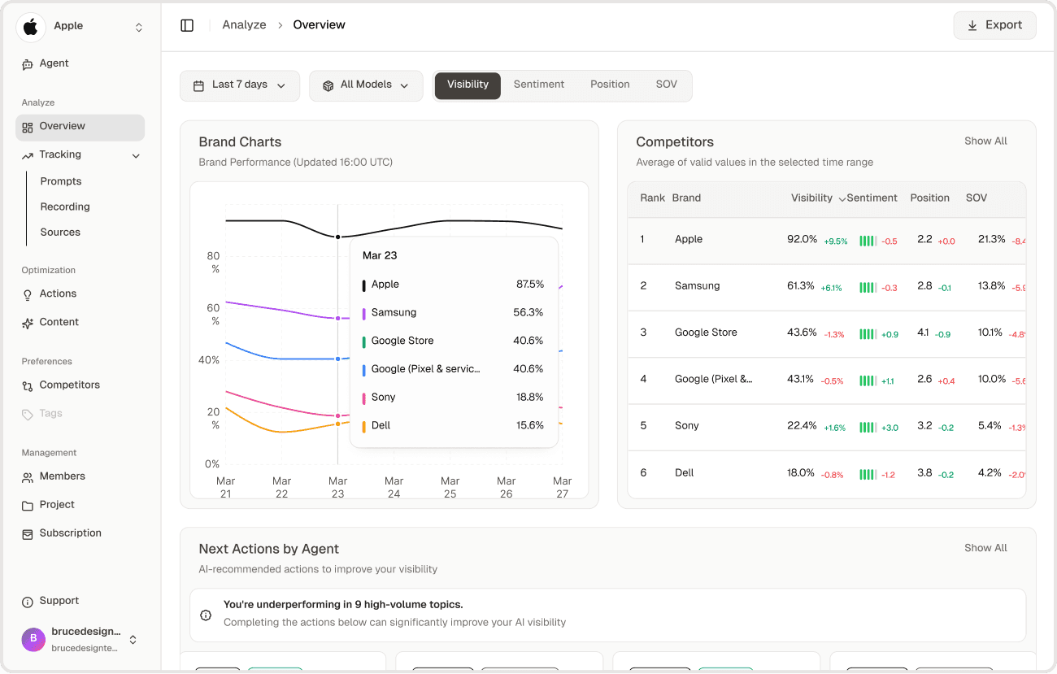Click the Support info icon
1057x674 pixels.
[28, 602]
